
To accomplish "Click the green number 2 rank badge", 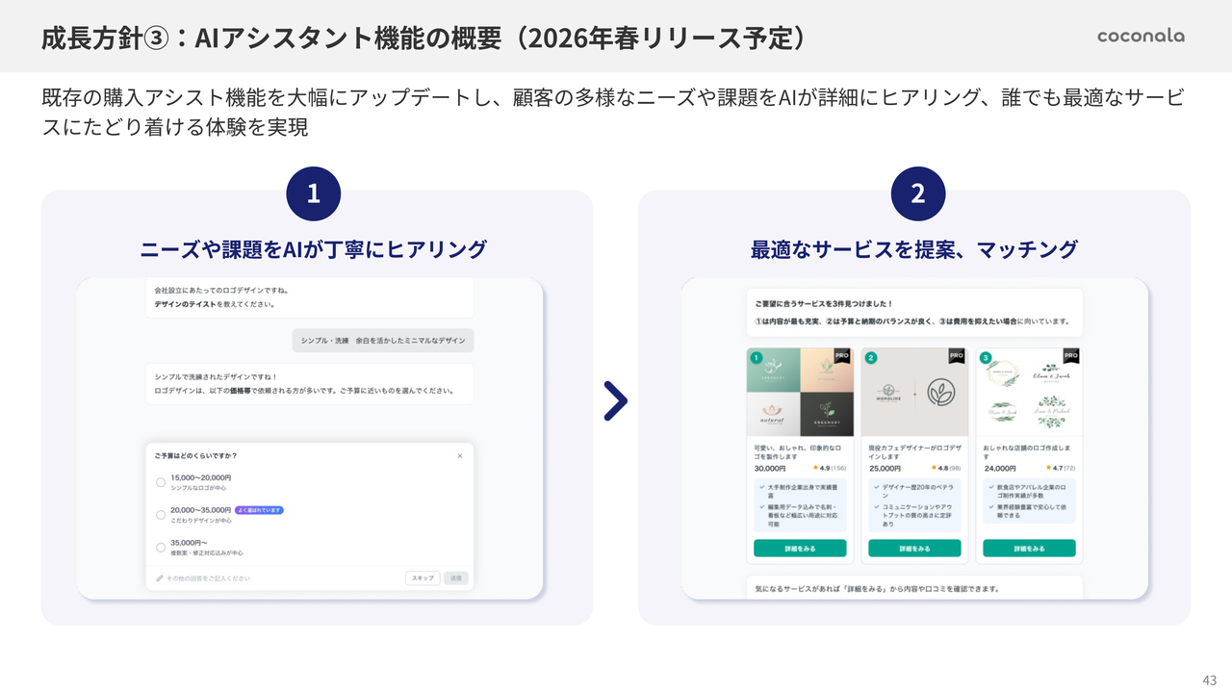I will (871, 358).
